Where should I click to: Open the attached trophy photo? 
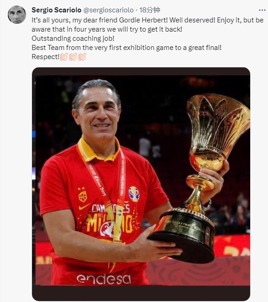click(141, 184)
